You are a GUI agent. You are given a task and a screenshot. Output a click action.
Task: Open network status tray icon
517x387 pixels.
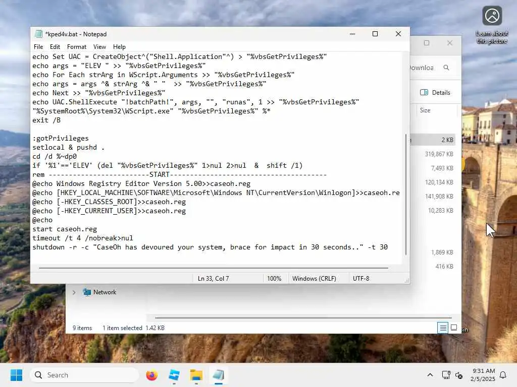pyautogui.click(x=446, y=375)
